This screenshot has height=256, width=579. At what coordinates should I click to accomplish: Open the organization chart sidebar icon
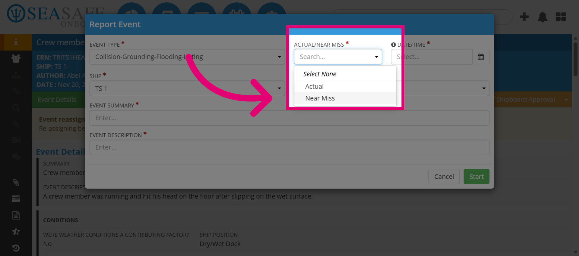pyautogui.click(x=16, y=75)
